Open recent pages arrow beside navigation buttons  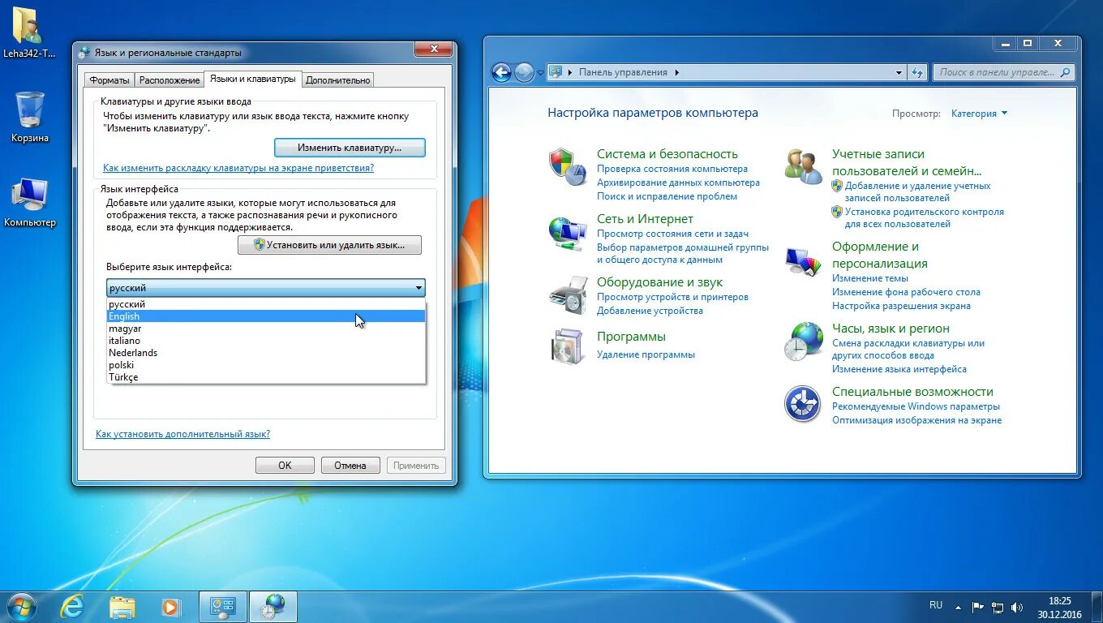541,73
